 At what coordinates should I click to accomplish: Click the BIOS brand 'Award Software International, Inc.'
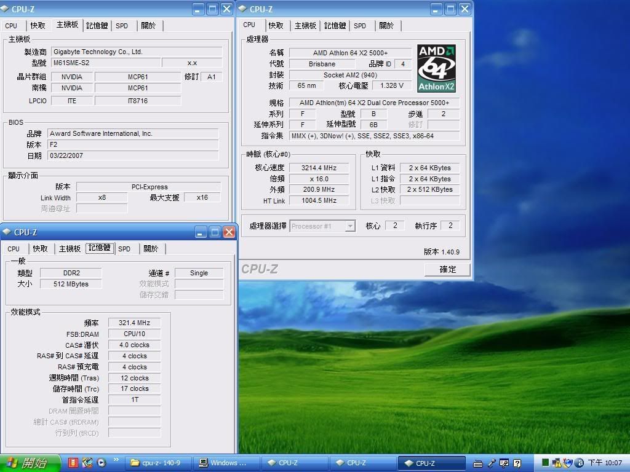(133, 133)
